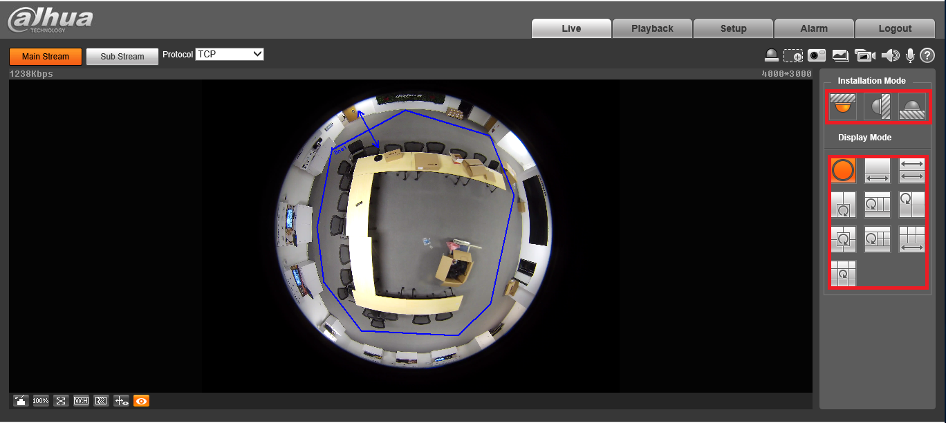Select ceiling mount installation mode
This screenshot has height=448, width=946.
842,106
